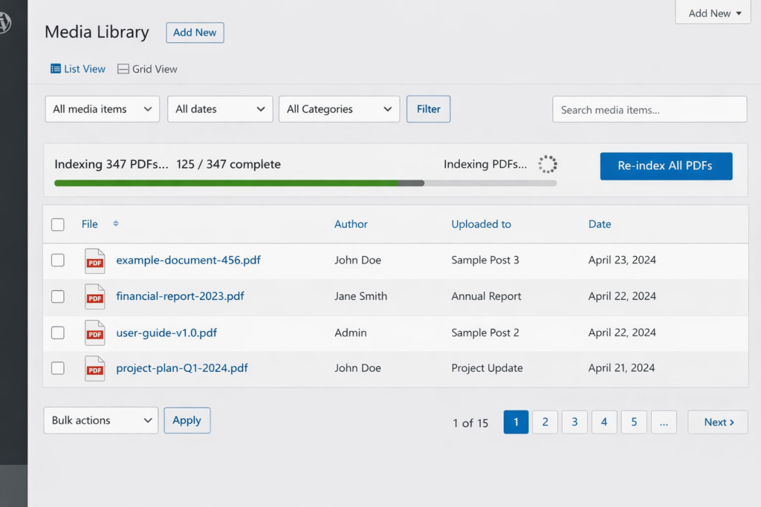Click the PDF indexing progress bar

click(x=305, y=183)
